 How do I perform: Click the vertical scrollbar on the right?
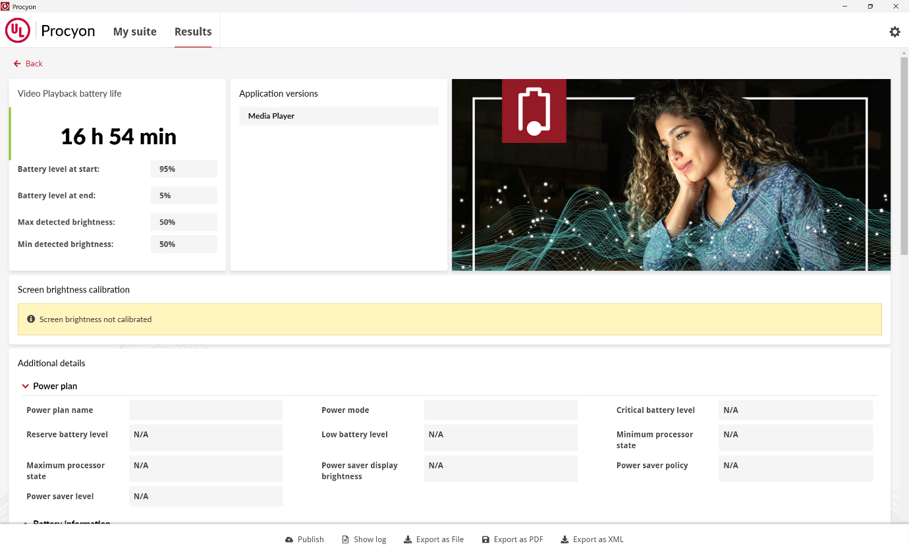(904, 155)
